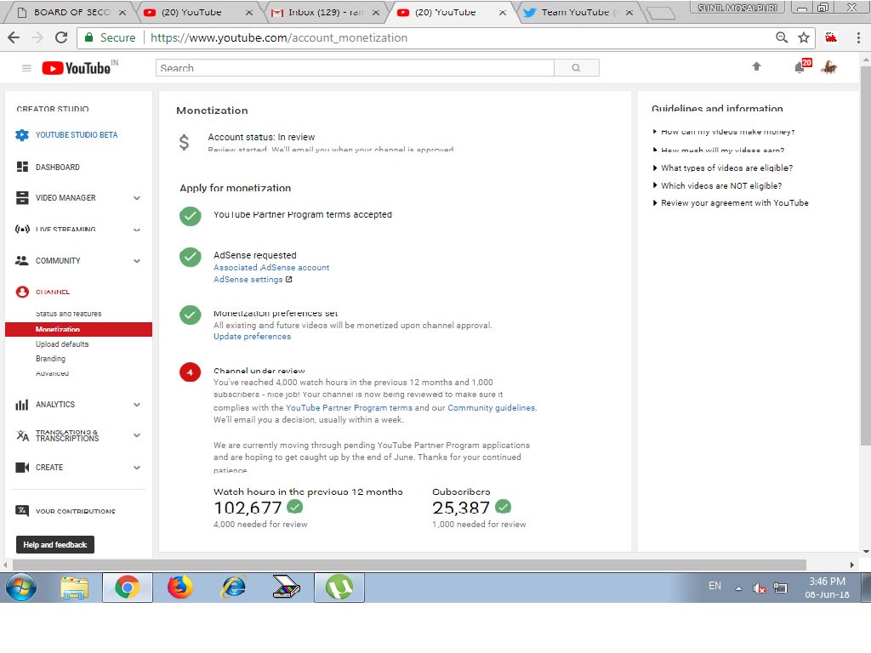The width and height of the screenshot is (871, 653).
Task: Click the Your Contributions icon
Action: coord(22,510)
